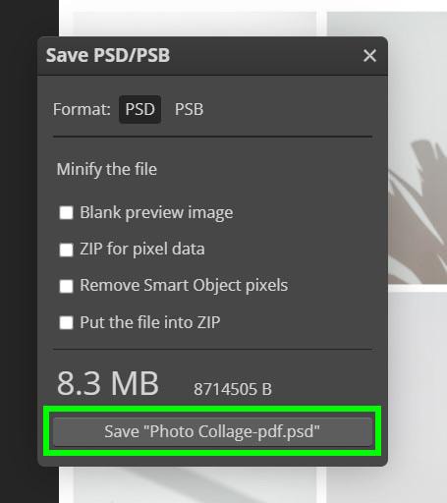Toggle the Put the file into ZIP checkbox

pyautogui.click(x=66, y=322)
